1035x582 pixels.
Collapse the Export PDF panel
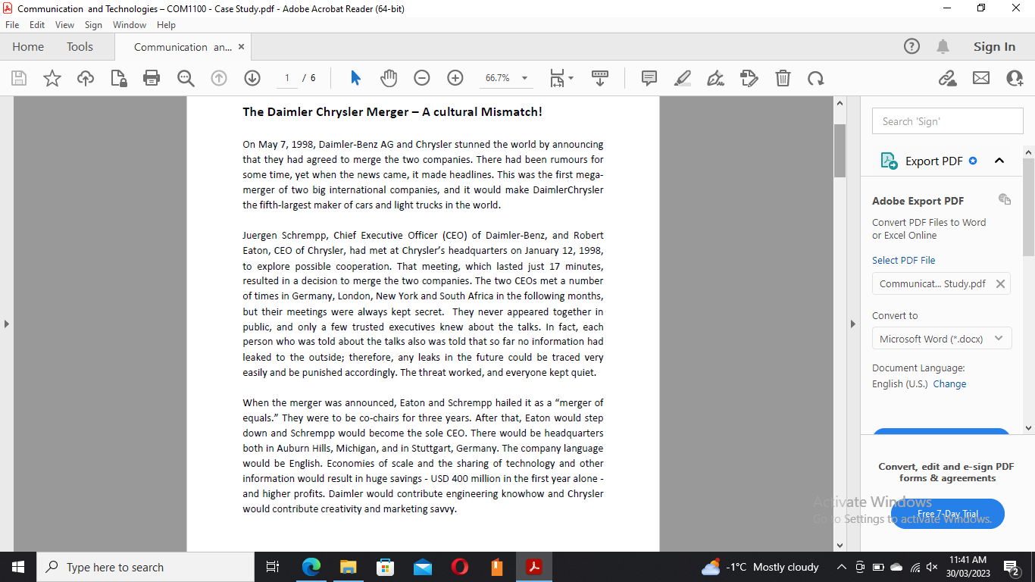tap(999, 161)
